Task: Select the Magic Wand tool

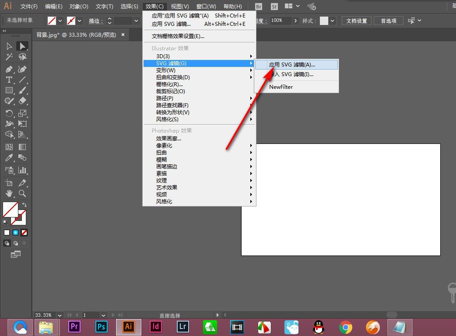Action: point(9,57)
